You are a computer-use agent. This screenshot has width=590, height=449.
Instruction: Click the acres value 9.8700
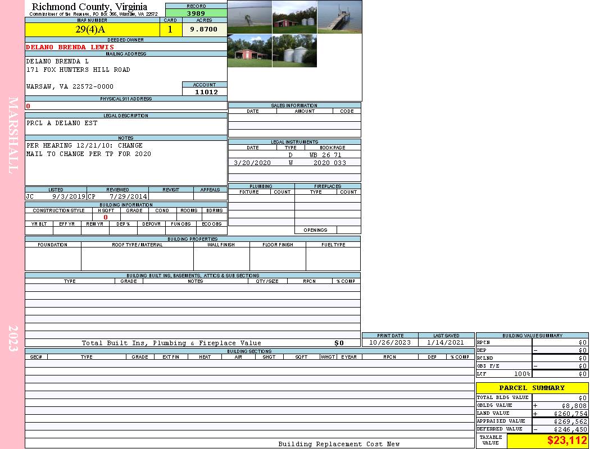[203, 30]
